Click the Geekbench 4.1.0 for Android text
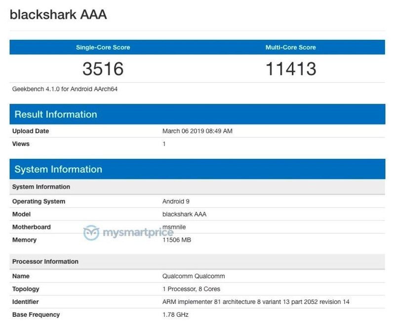This screenshot has height=336, width=395. pos(65,89)
